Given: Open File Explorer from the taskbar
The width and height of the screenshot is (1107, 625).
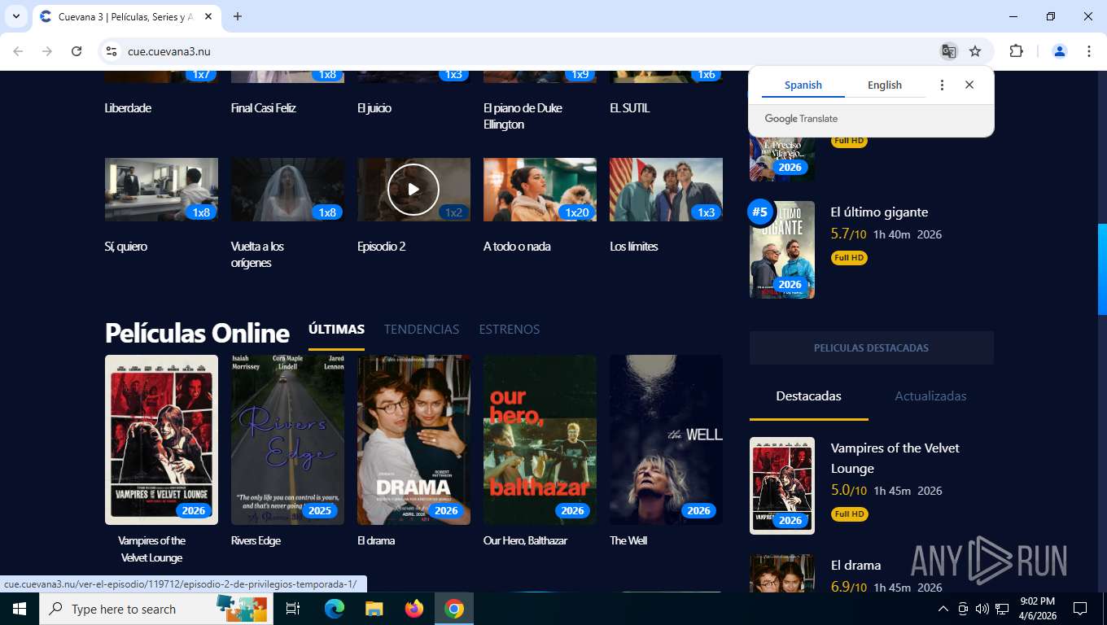Looking at the screenshot, I should click(374, 609).
